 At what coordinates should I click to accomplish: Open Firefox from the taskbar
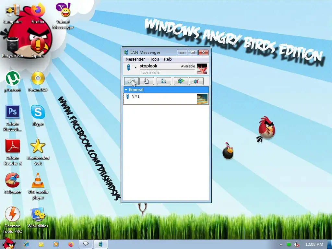click(71, 244)
